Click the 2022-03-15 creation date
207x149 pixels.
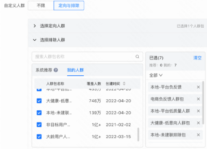coord(118,137)
